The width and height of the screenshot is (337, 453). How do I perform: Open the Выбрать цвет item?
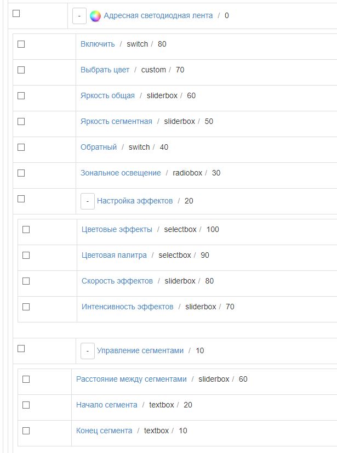tap(105, 70)
